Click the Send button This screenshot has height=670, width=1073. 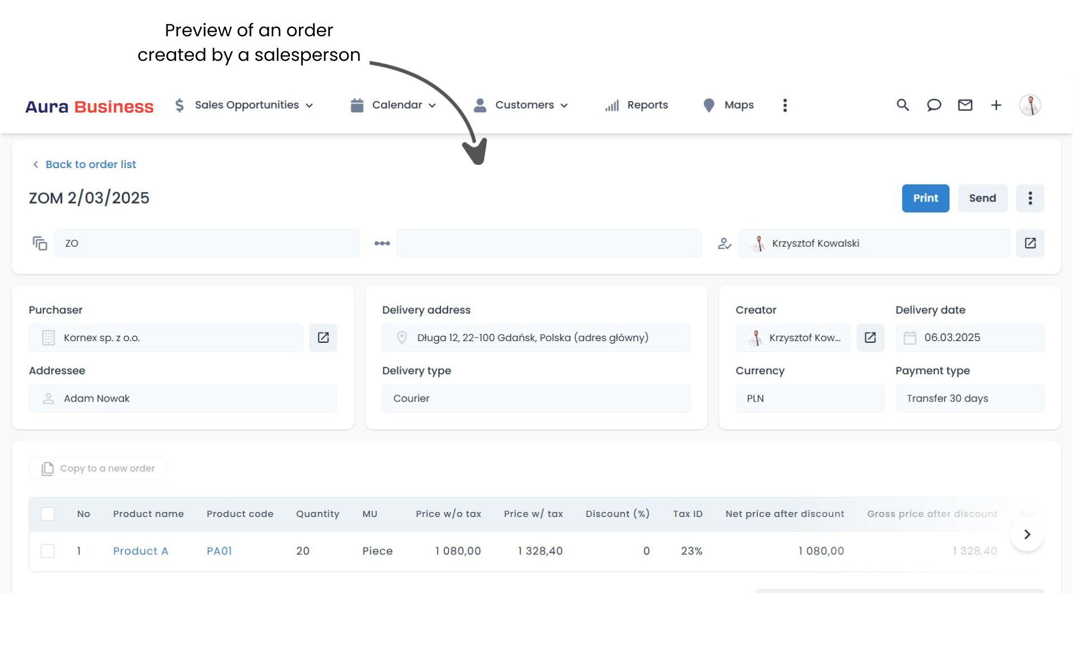[x=982, y=198]
